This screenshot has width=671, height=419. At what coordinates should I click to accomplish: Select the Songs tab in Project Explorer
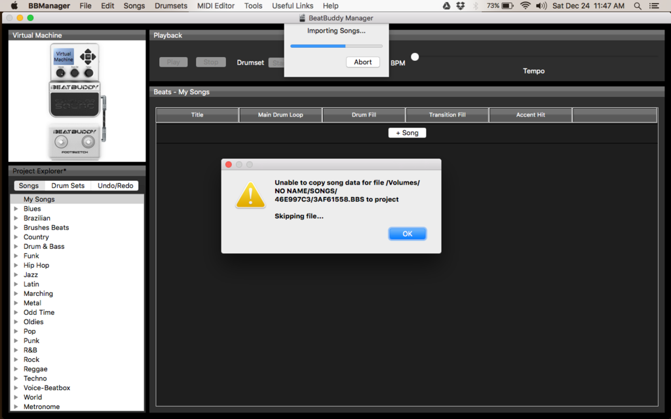click(29, 185)
